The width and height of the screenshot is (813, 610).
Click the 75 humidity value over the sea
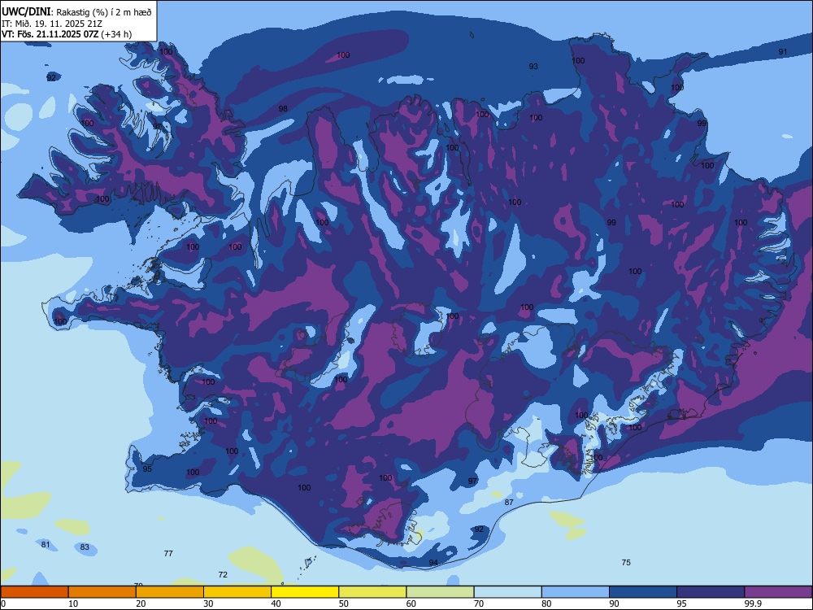pos(626,562)
